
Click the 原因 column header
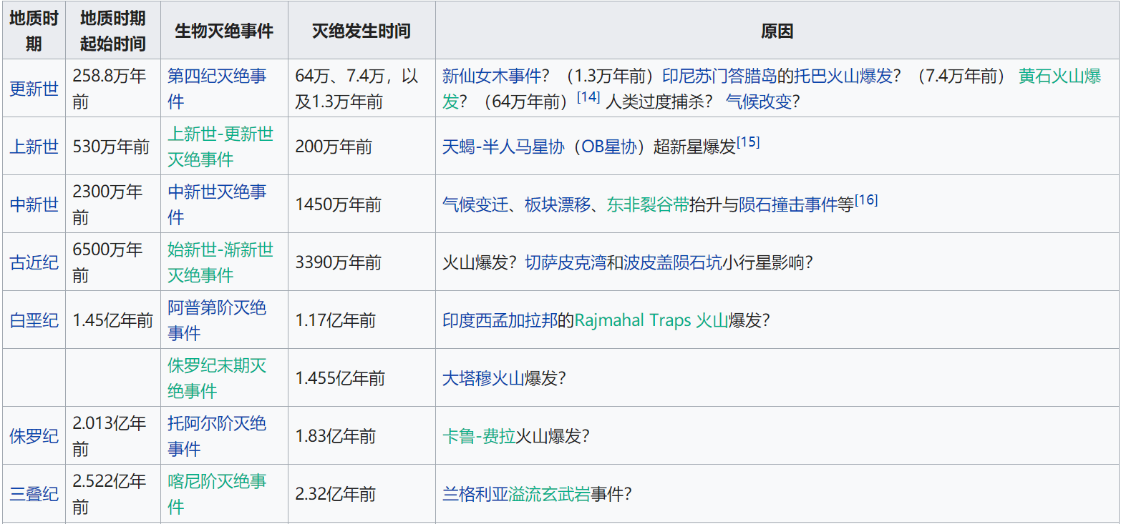tap(777, 31)
